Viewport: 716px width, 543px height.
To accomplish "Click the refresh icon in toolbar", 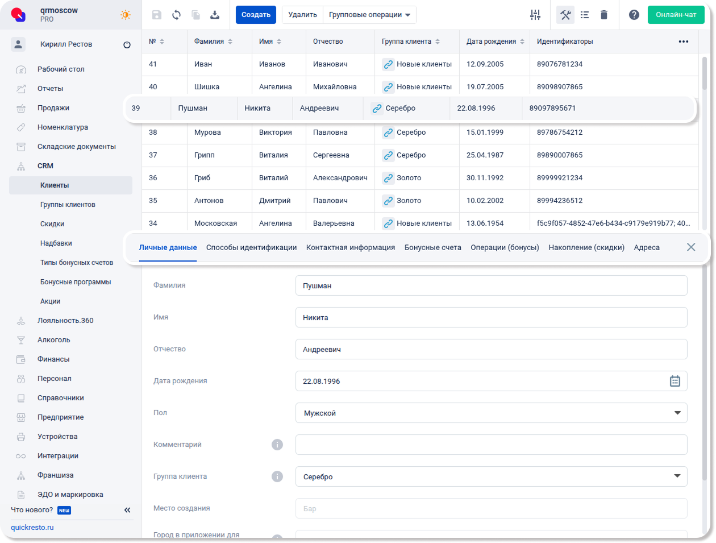I will click(x=177, y=15).
